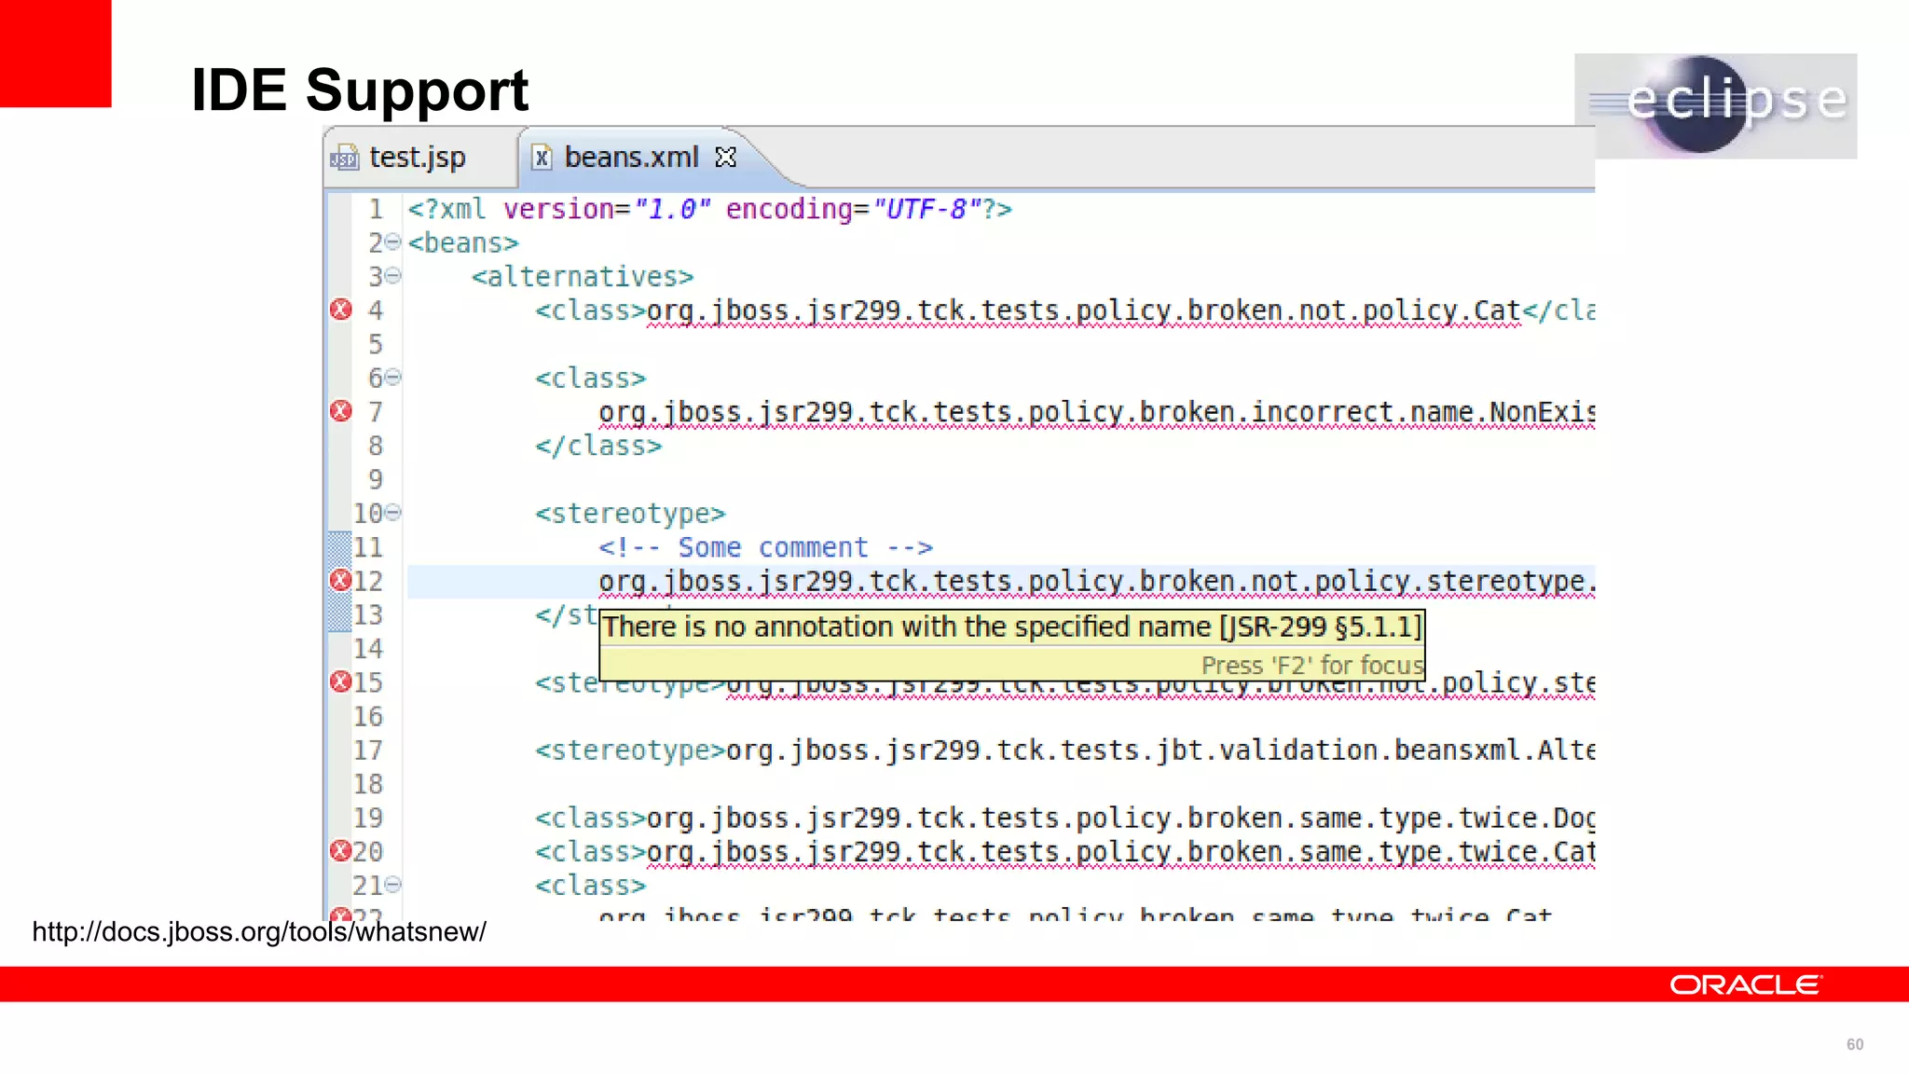Select the beans.xml editor tab
This screenshot has width=1909, height=1074.
click(632, 158)
